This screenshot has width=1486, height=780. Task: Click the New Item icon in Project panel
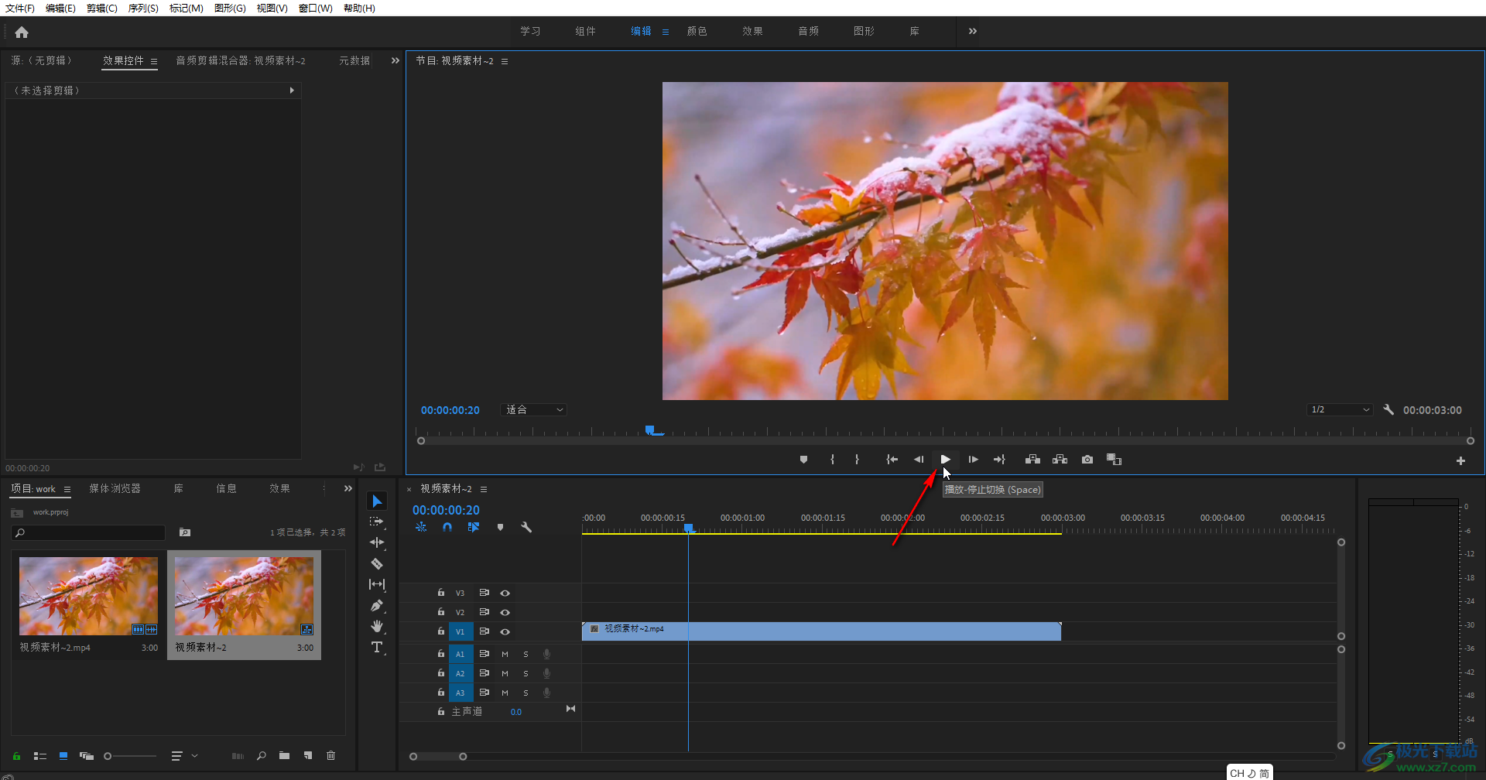pyautogui.click(x=308, y=755)
